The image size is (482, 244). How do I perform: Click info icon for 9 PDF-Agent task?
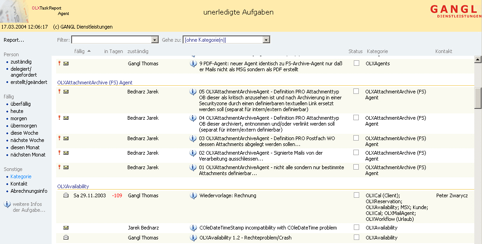tap(193, 63)
